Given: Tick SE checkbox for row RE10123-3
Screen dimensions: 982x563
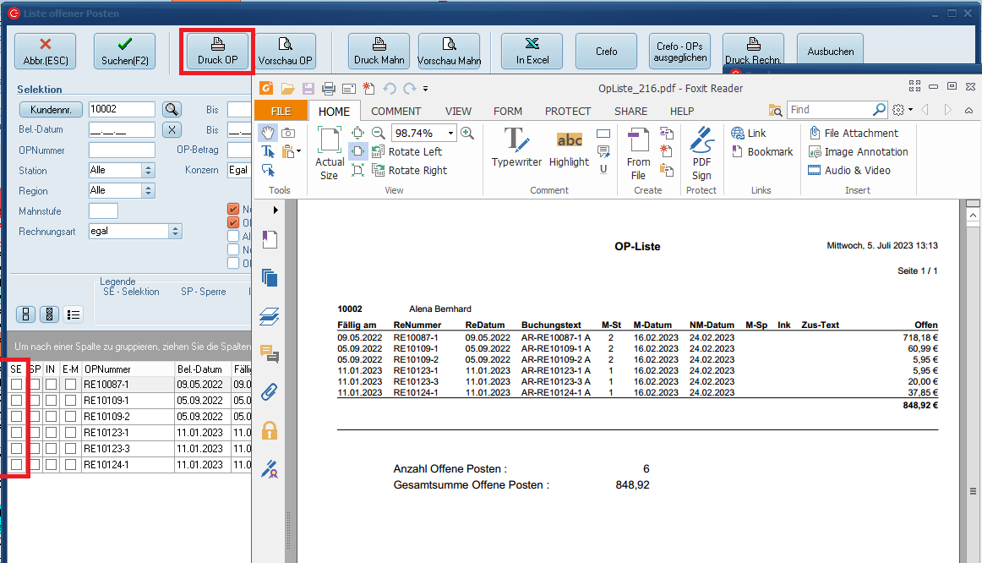Looking at the screenshot, I should (17, 449).
